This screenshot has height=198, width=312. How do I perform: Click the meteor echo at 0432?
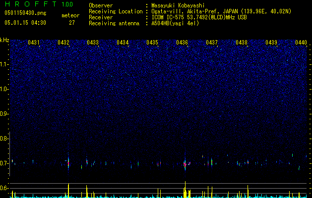(68, 162)
